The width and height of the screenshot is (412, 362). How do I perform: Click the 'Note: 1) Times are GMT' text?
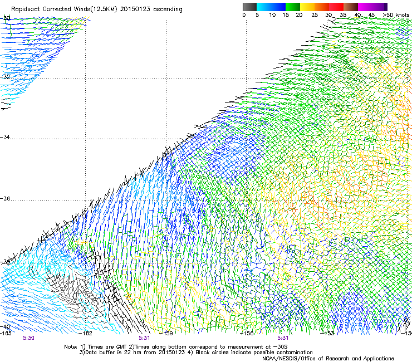coord(96,347)
